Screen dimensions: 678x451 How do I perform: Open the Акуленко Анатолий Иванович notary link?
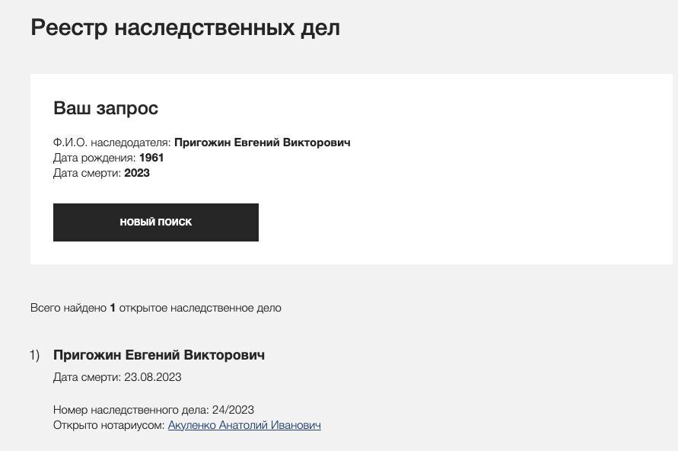coord(244,425)
